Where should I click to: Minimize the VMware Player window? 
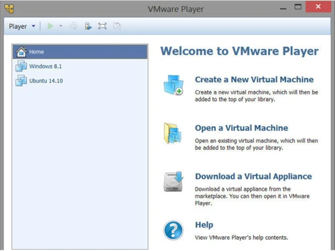(x=283, y=9)
